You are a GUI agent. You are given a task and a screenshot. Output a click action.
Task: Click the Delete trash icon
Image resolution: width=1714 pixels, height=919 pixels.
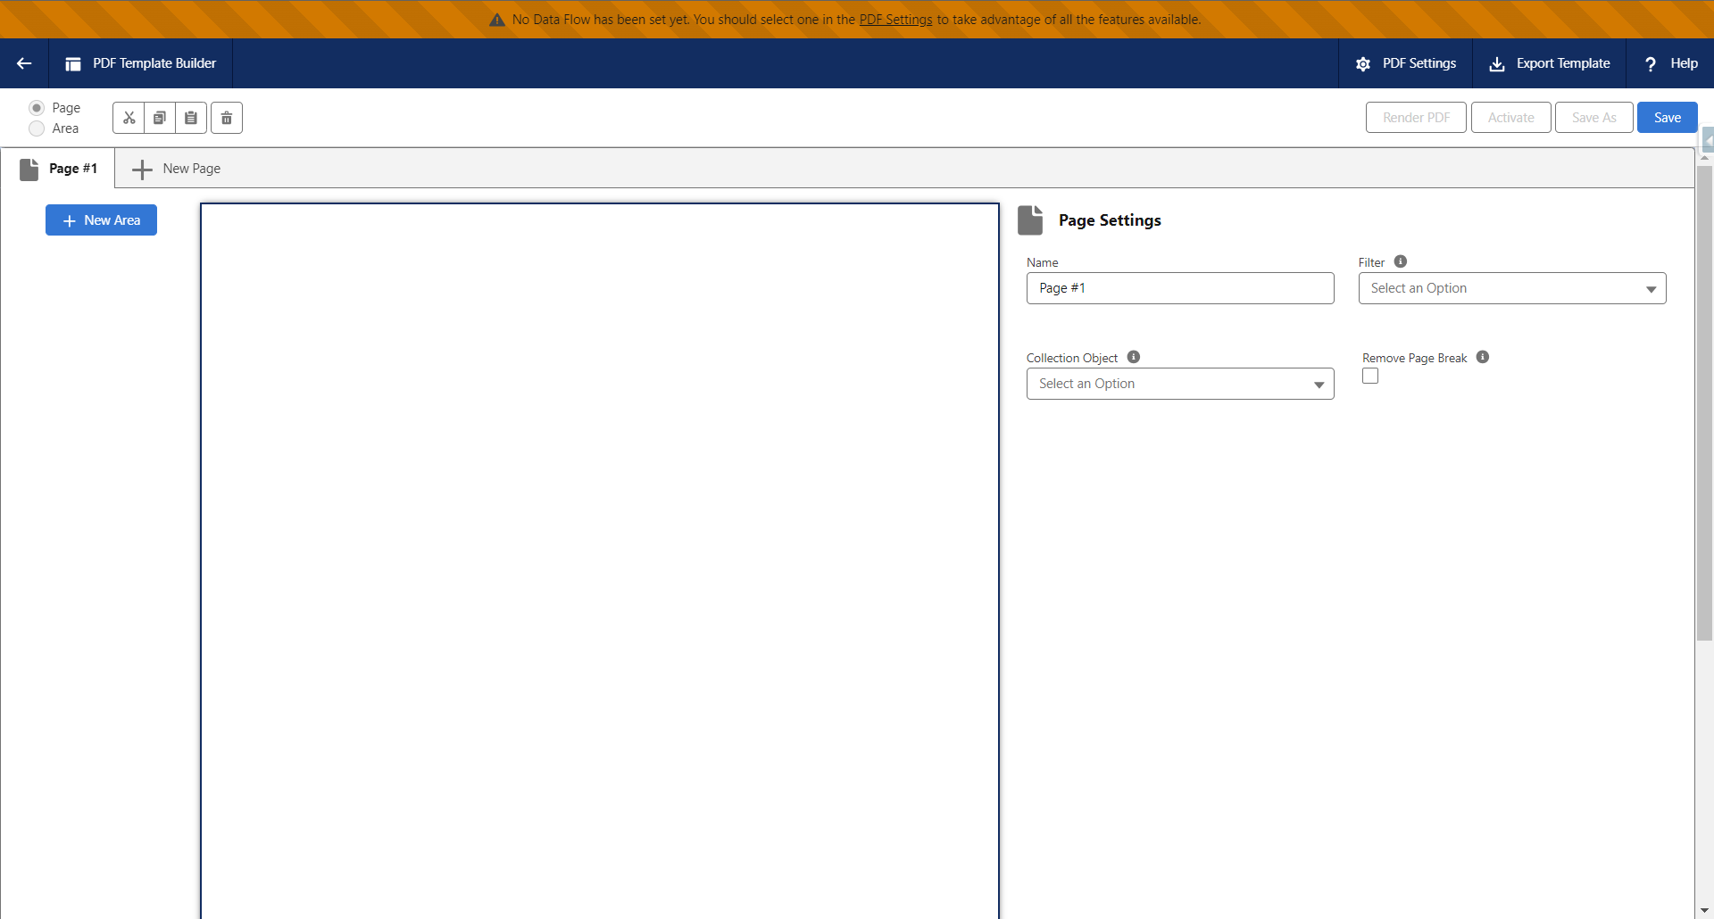click(227, 118)
